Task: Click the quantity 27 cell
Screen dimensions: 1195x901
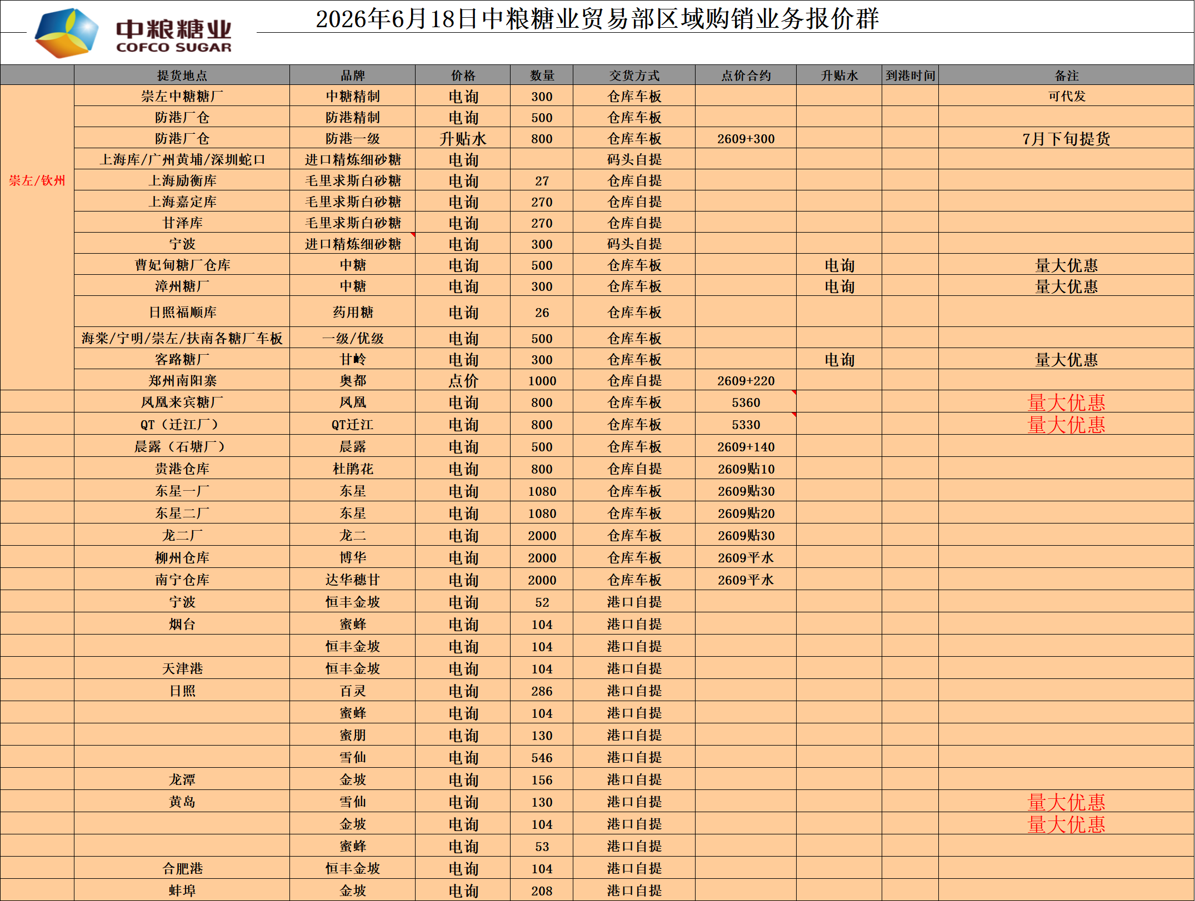Action: 542,180
